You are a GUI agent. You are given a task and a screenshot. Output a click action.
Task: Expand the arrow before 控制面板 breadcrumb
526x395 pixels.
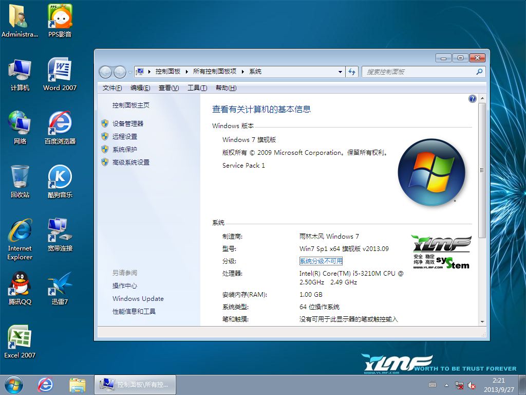[149, 71]
